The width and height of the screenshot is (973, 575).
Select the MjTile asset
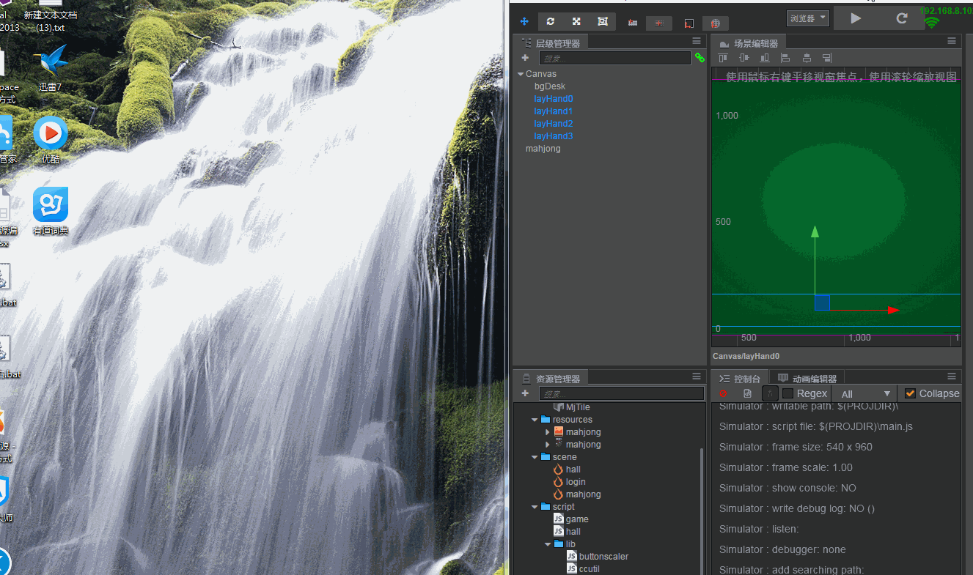(571, 407)
